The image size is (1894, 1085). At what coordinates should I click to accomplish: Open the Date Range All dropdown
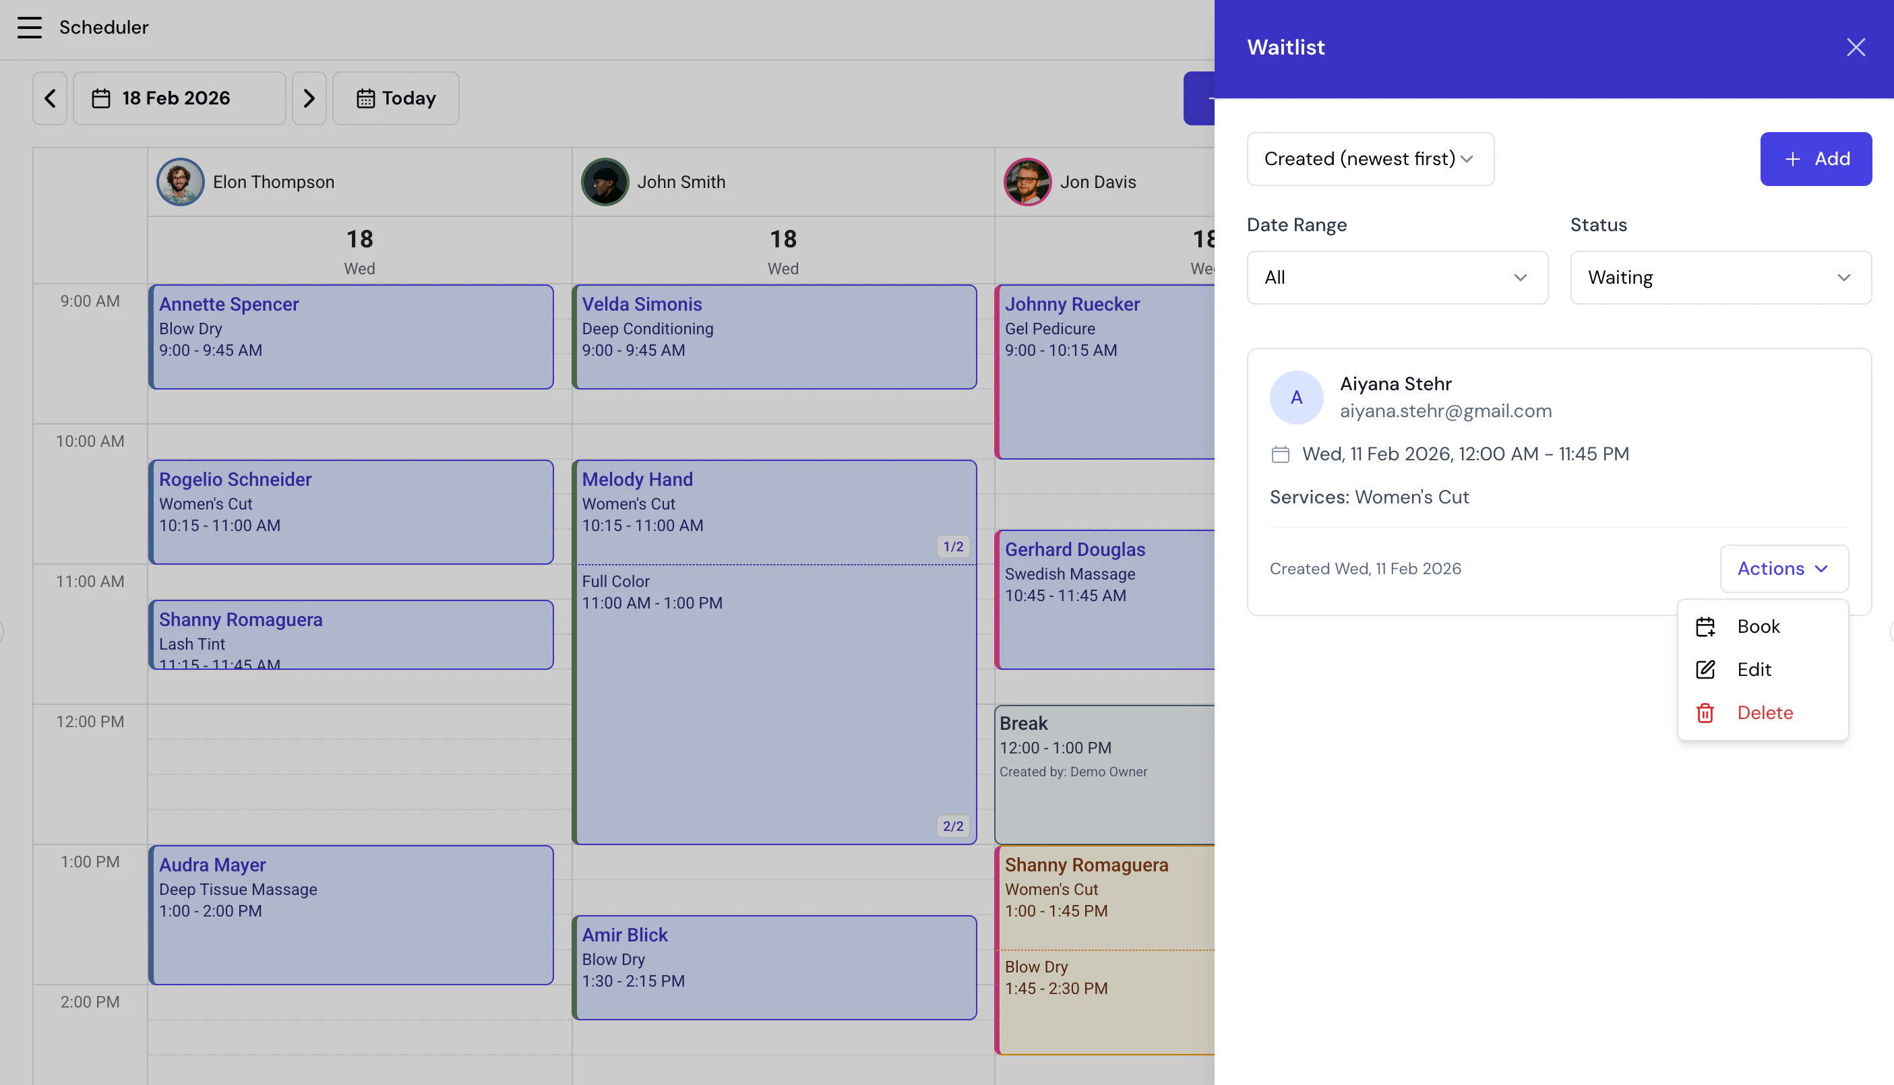(1397, 277)
